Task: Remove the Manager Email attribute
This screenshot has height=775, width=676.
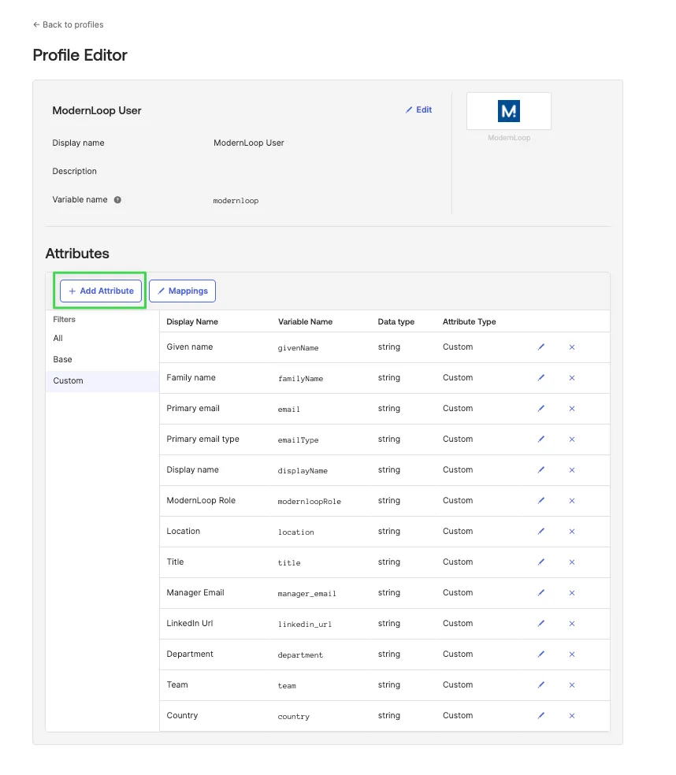Action: coord(572,592)
